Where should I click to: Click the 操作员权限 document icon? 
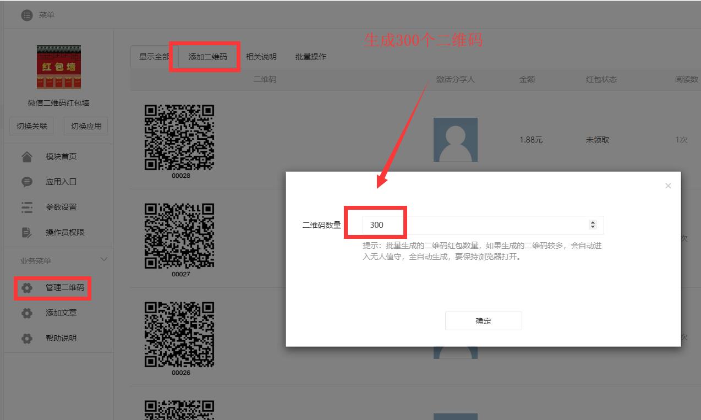coord(27,233)
